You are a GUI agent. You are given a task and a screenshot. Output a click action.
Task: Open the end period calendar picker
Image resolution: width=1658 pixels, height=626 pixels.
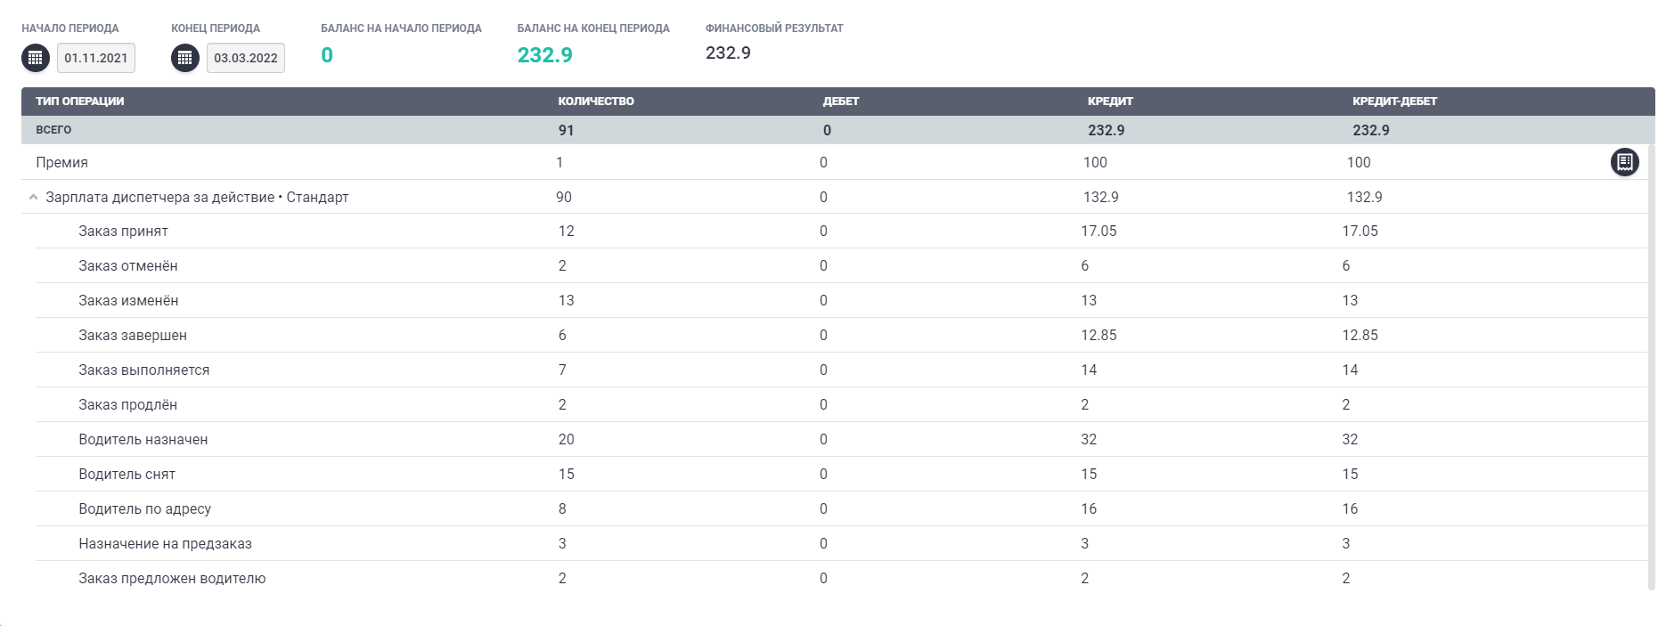coord(185,58)
